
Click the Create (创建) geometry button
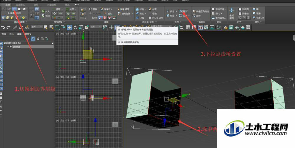(153, 9)
